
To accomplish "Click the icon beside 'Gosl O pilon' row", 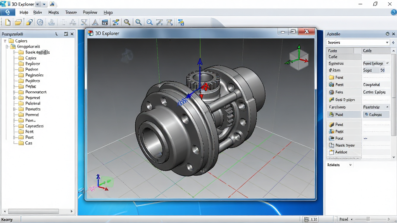I will [x=331, y=99].
